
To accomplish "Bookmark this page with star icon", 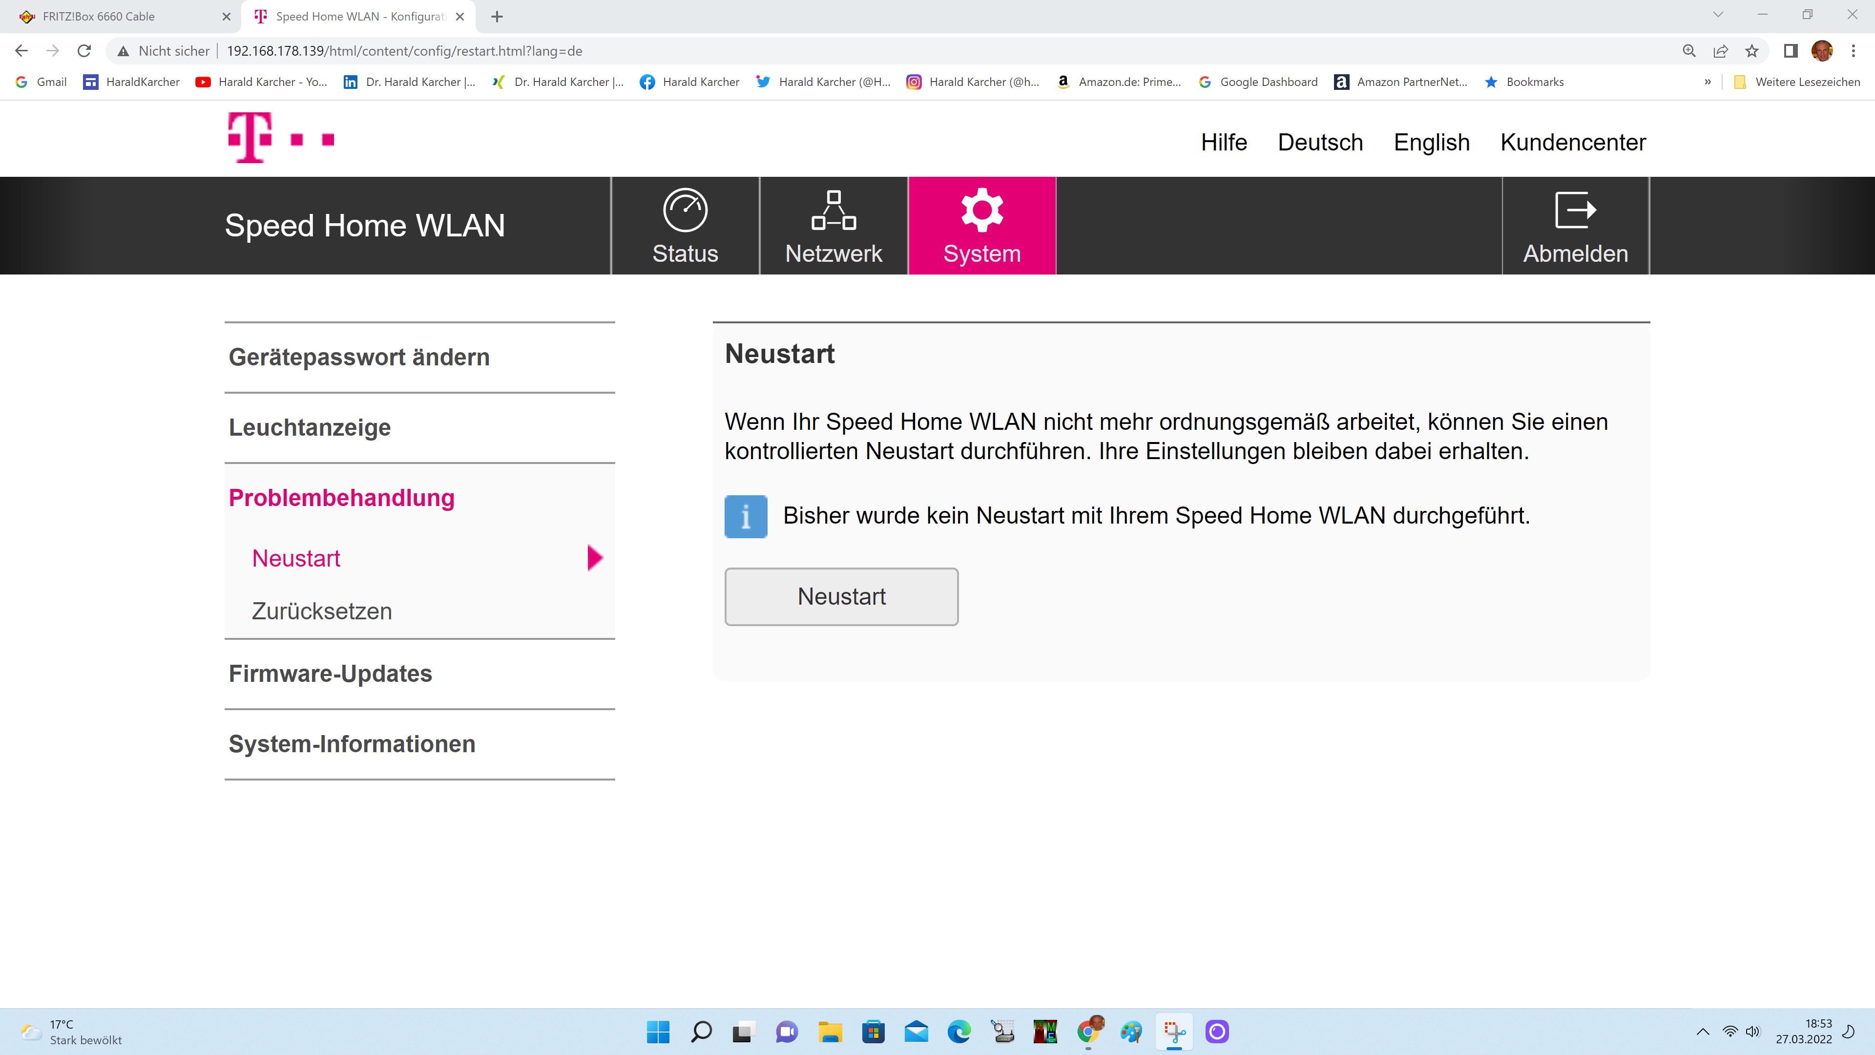I will [1752, 51].
